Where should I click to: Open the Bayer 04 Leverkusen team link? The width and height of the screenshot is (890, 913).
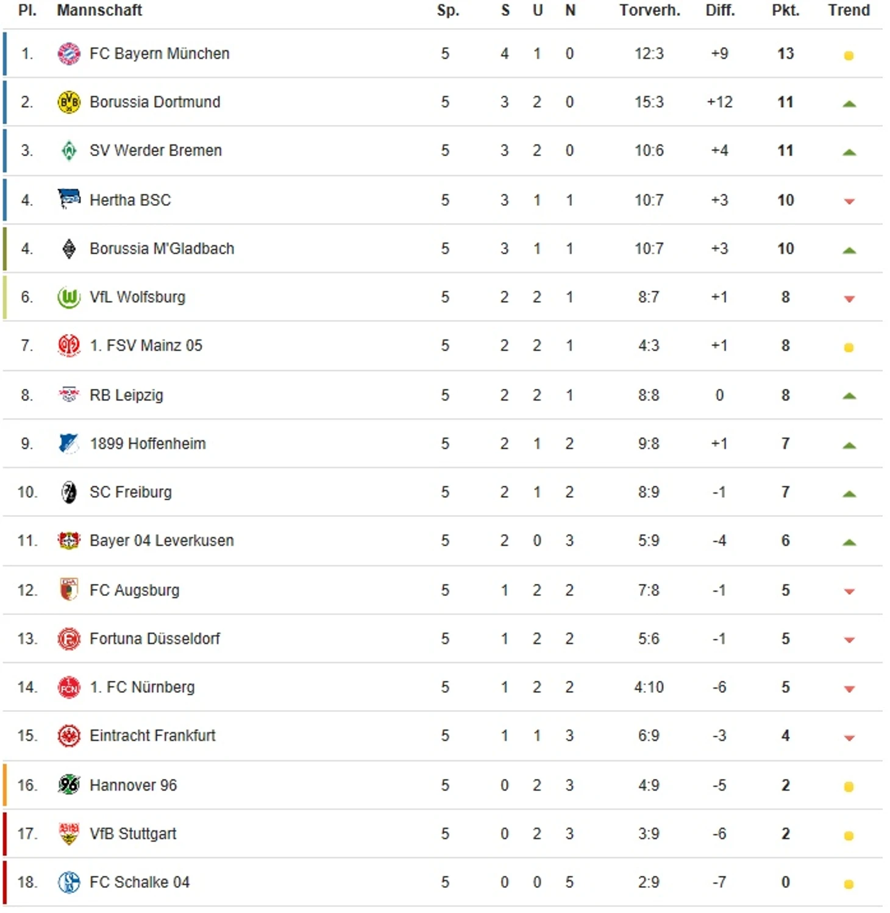click(162, 541)
